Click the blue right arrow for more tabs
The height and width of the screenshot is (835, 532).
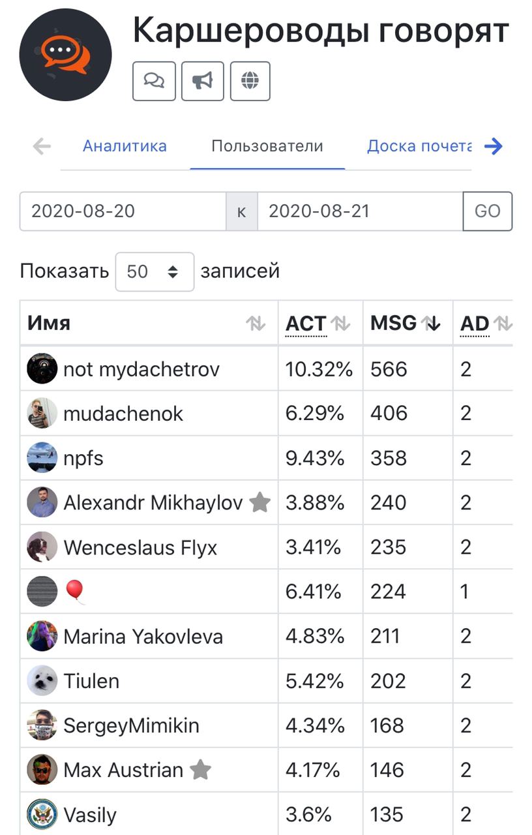494,146
